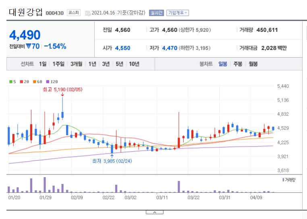The width and height of the screenshot is (307, 219).
Task: Switch to the 주봉 candle chart
Action: pyautogui.click(x=238, y=64)
